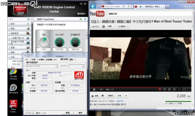195x116 pixels.
Task: Click the Preferences button in AMD Control Center
Action: tap(81, 14)
